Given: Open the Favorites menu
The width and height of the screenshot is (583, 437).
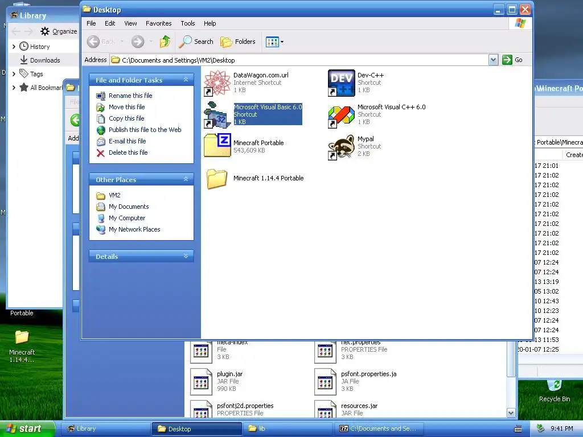Looking at the screenshot, I should pos(158,23).
